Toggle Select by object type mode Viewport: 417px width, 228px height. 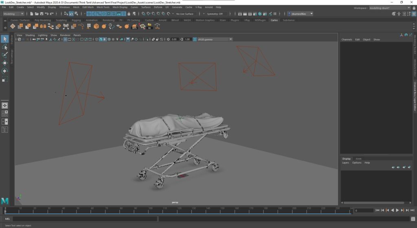pyautogui.click(x=71, y=14)
